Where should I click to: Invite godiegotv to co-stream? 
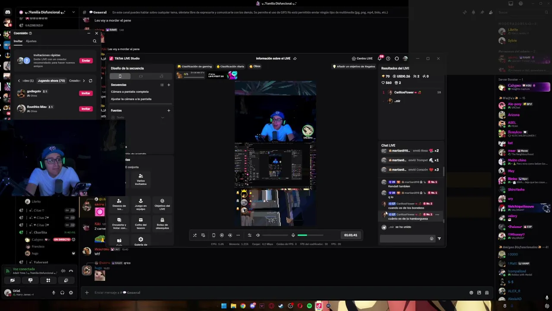tap(86, 93)
